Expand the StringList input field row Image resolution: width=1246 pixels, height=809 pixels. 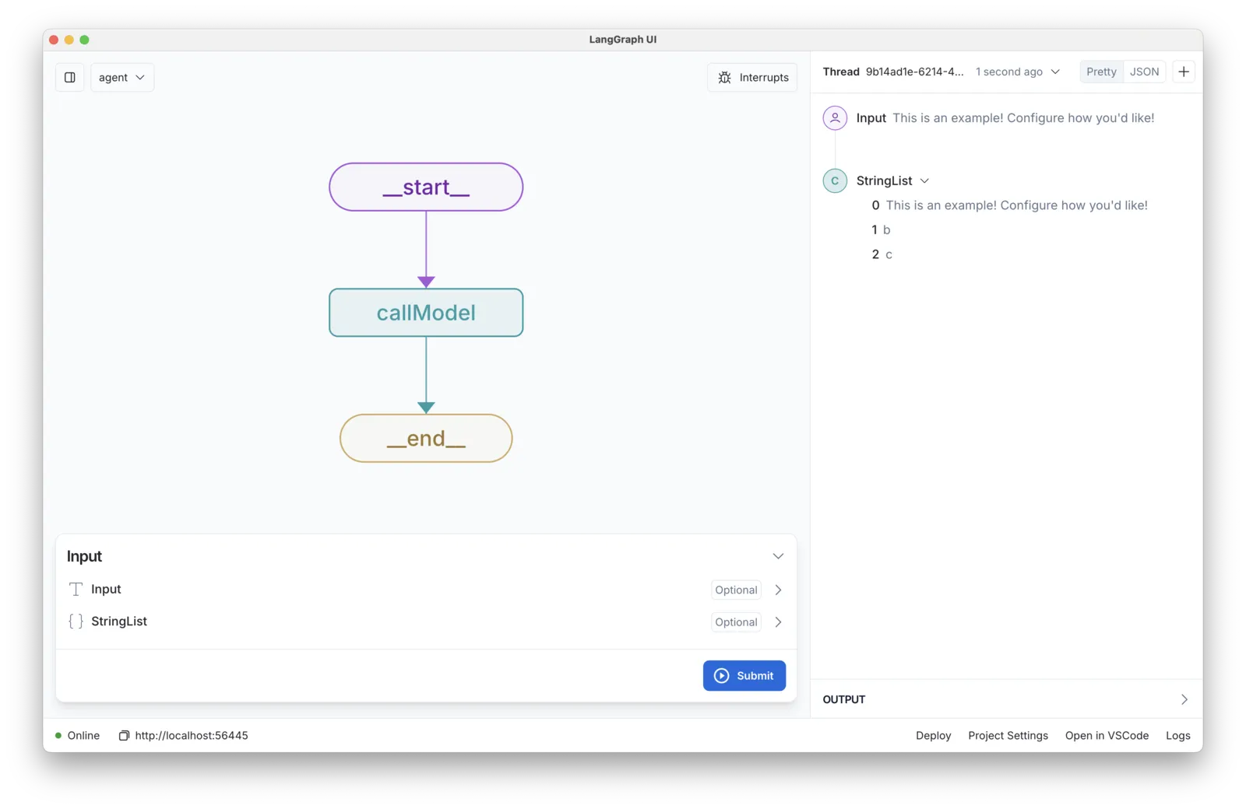tap(426, 622)
